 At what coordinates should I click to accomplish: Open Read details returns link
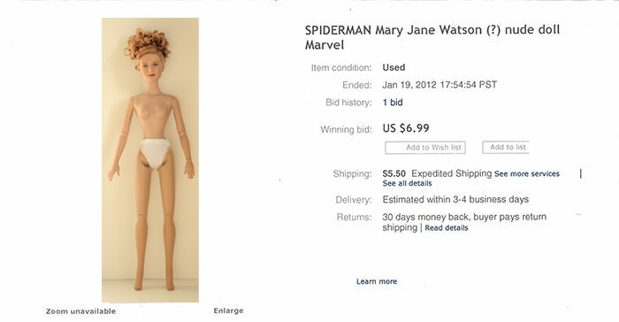[447, 228]
